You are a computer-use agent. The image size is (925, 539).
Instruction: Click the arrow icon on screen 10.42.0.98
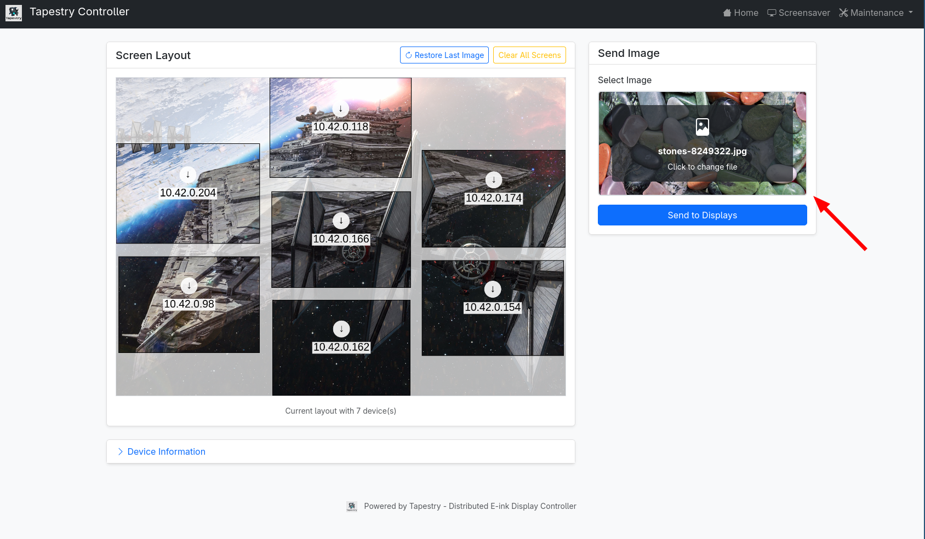189,286
